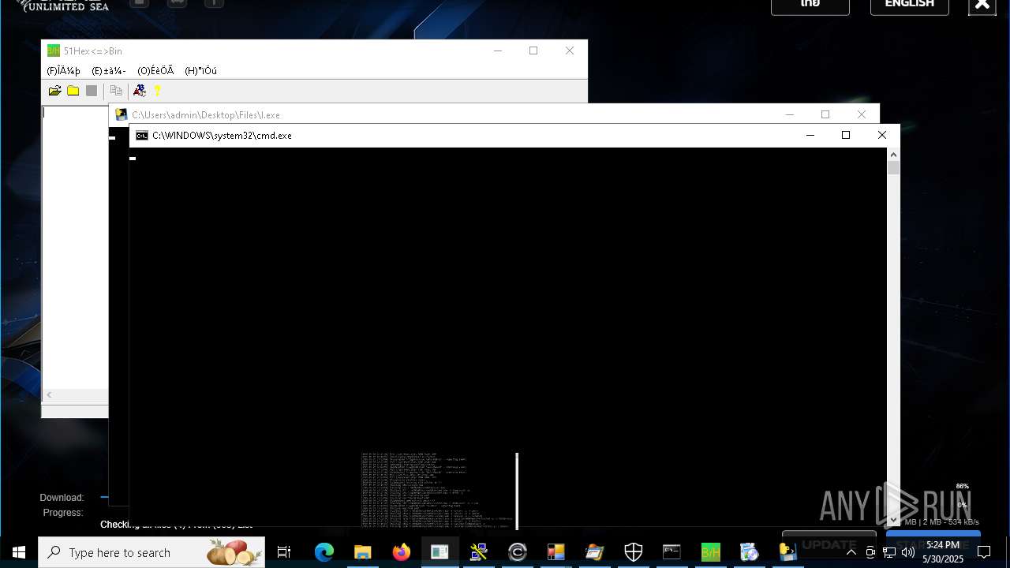Click left arrow of 51Hex horizontal scrollbar
This screenshot has width=1010, height=568.
point(49,394)
